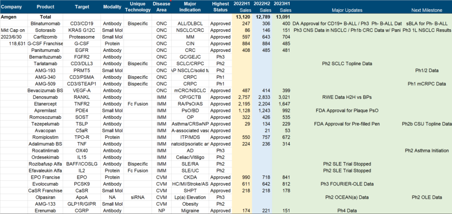The width and height of the screenshot is (452, 214).
Task: Click the Rocatinlimab product cell
Action: tap(45, 150)
